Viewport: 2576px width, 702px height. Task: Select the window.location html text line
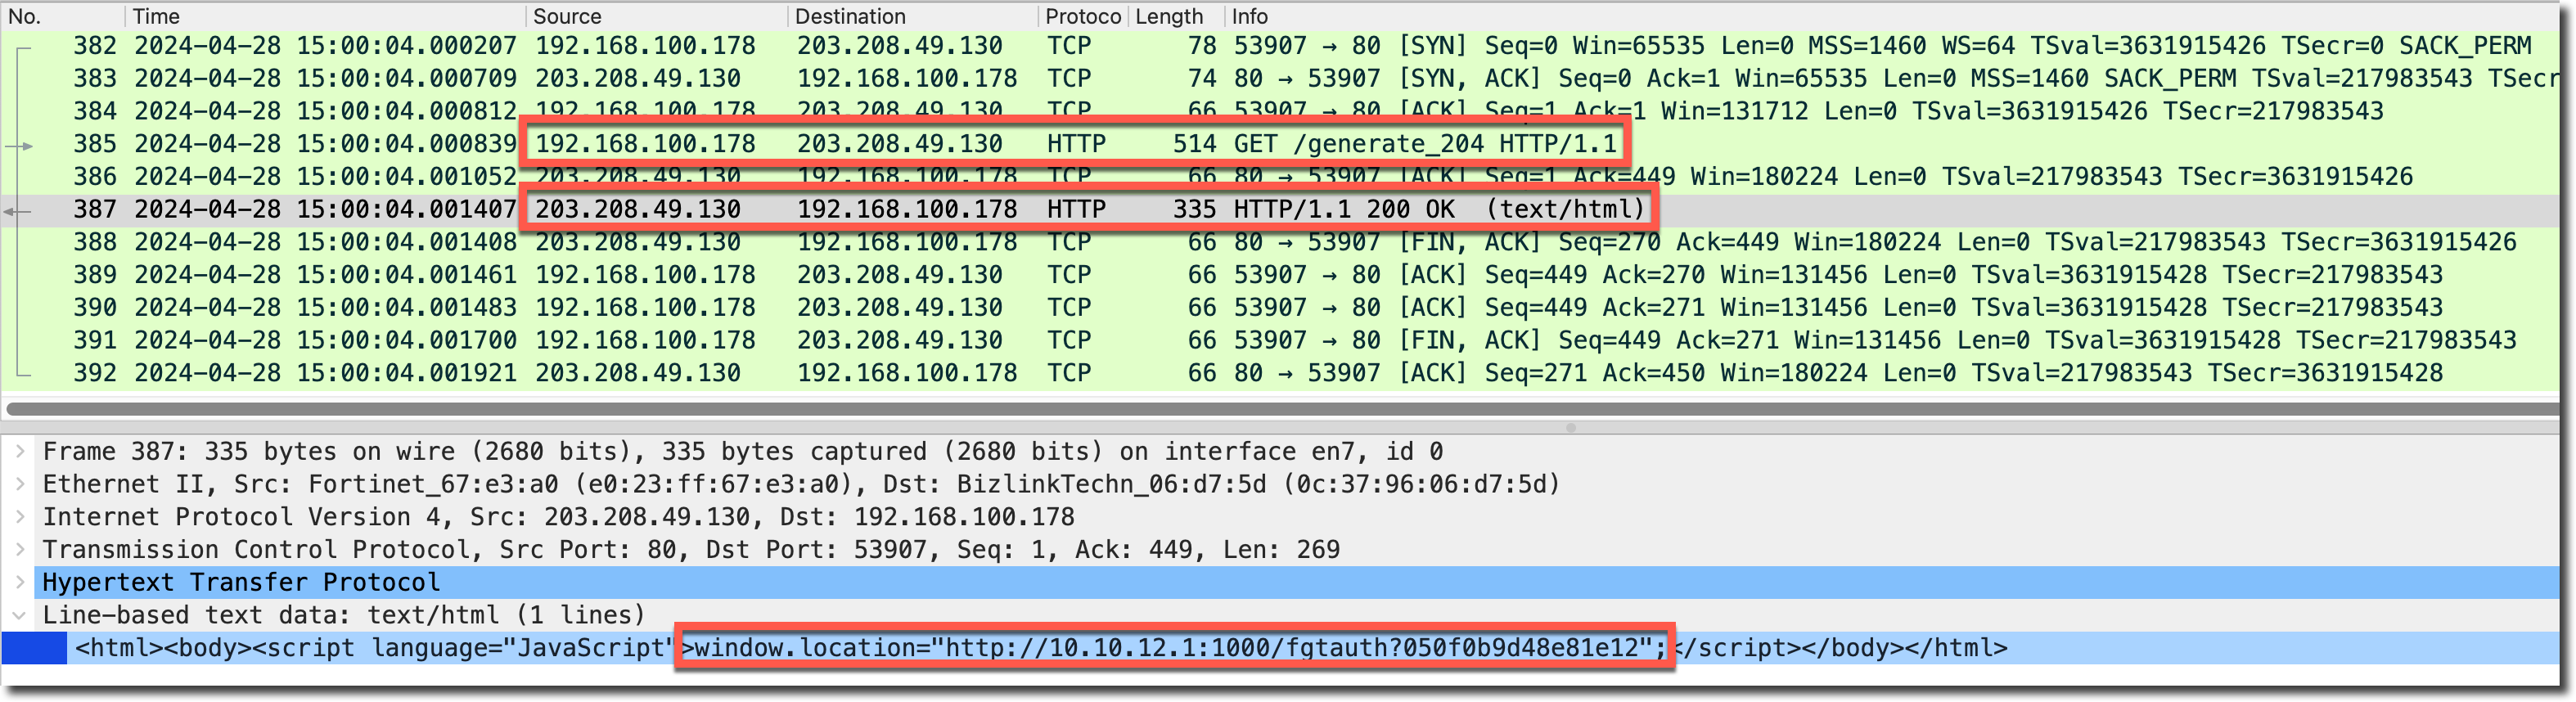pyautogui.click(x=1040, y=649)
